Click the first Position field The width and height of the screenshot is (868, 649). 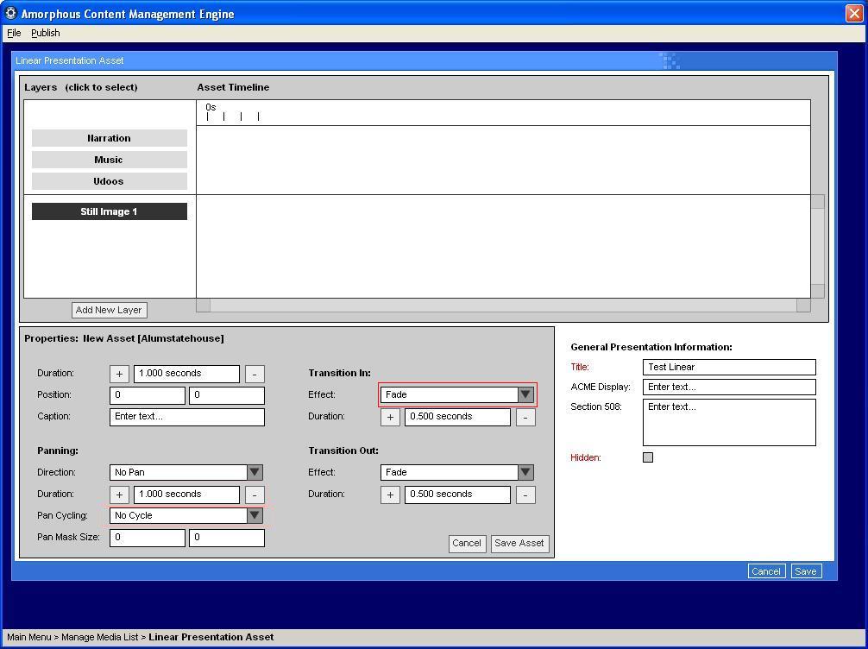tap(148, 395)
